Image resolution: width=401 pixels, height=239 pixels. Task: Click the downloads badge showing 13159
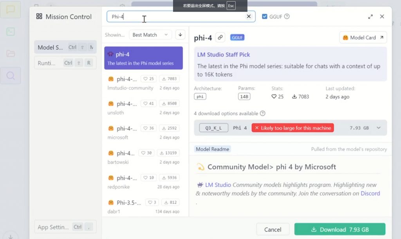168,153
